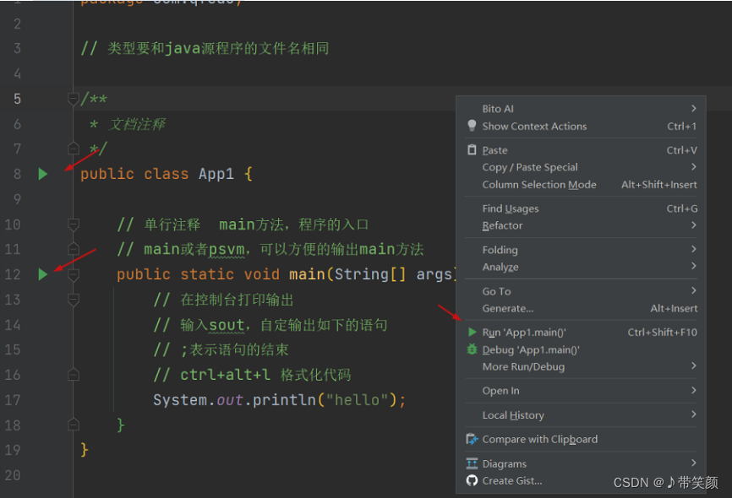Click the run arrow next to main method
This screenshot has height=498, width=732.
click(42, 274)
